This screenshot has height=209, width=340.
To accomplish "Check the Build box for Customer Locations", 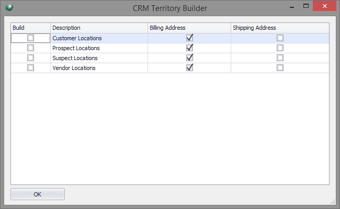I will click(30, 38).
